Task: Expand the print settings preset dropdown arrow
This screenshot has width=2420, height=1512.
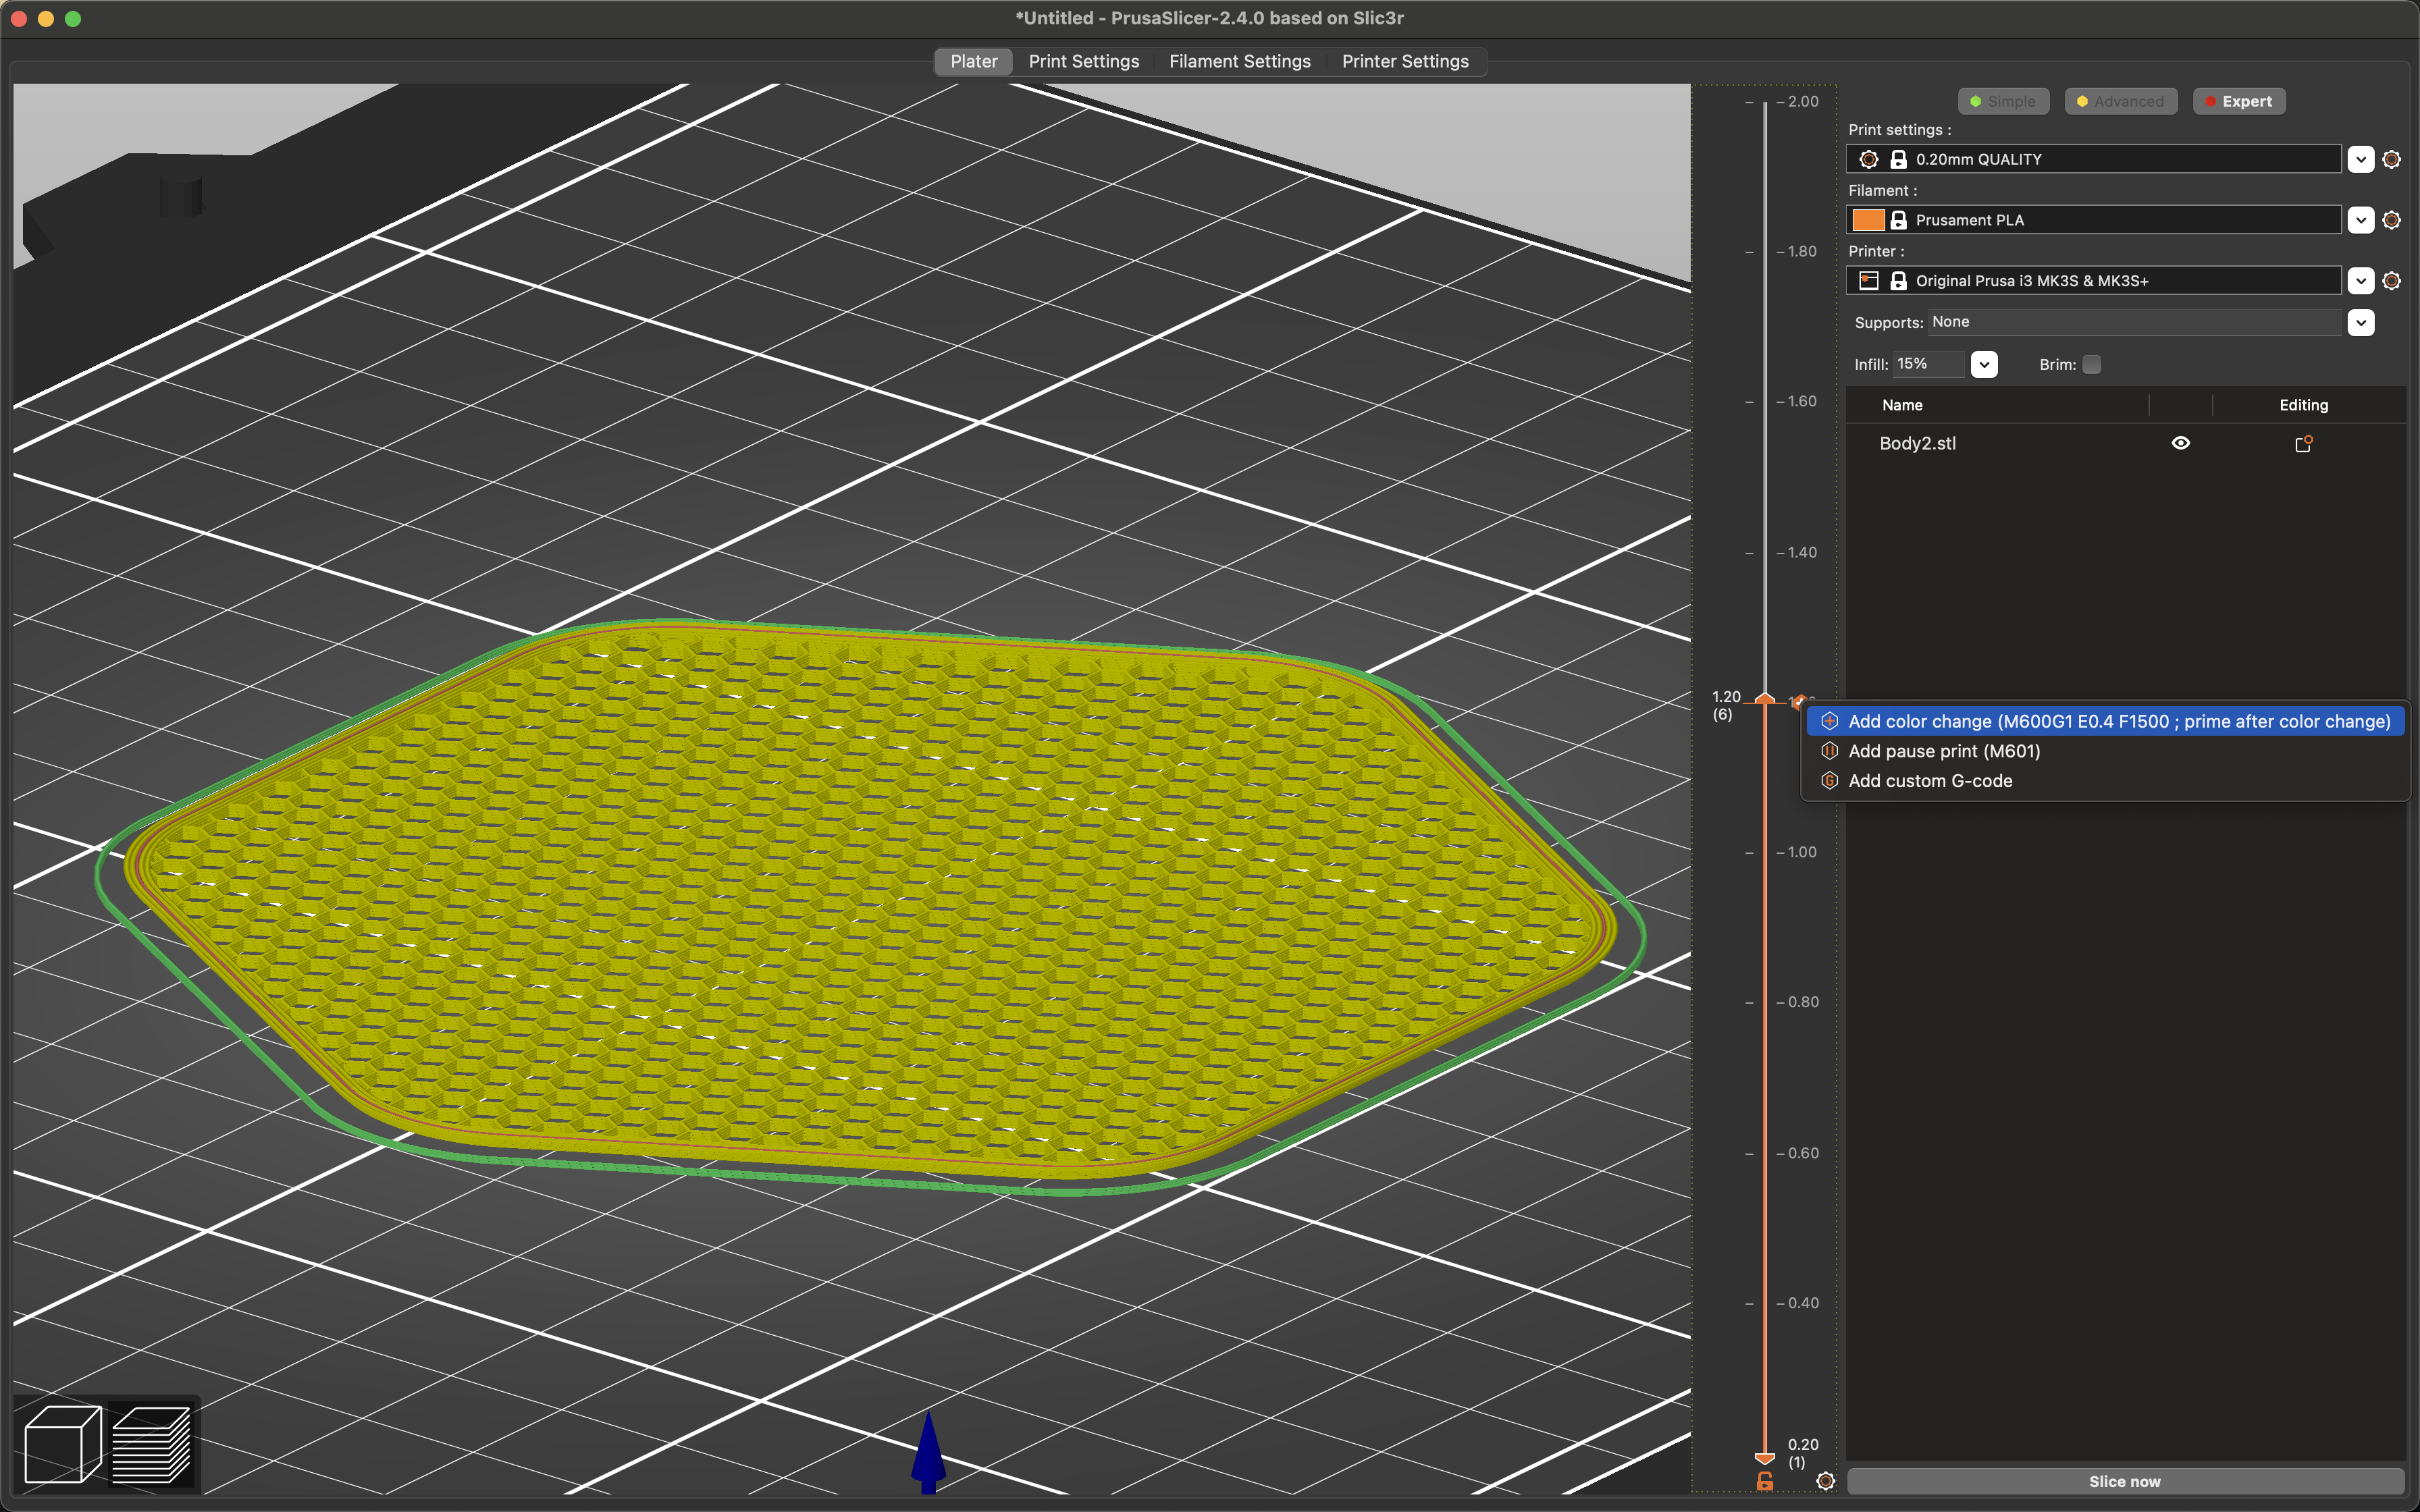Action: (2361, 158)
